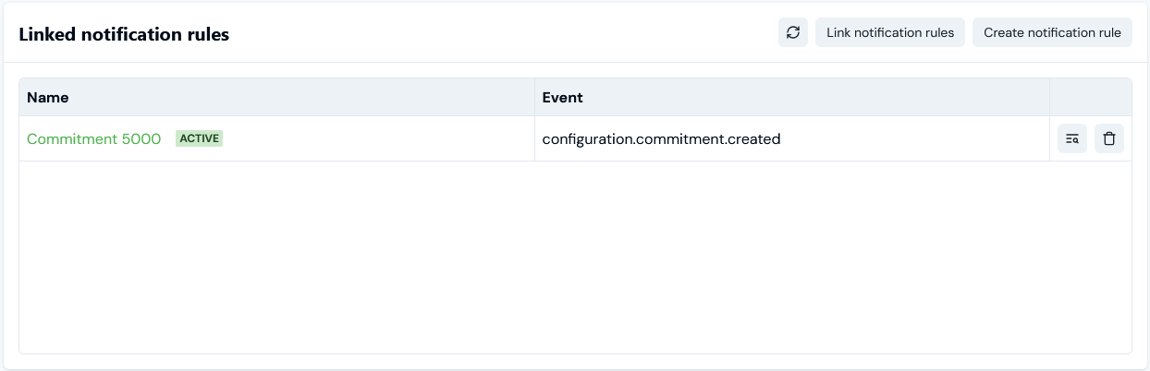The height and width of the screenshot is (371, 1150).
Task: Delete the Commitment 5000 rule via trash icon
Action: tap(1109, 138)
